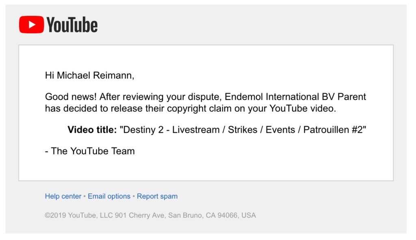Click the red YouTube play button icon
The image size is (416, 240).
coord(31,25)
